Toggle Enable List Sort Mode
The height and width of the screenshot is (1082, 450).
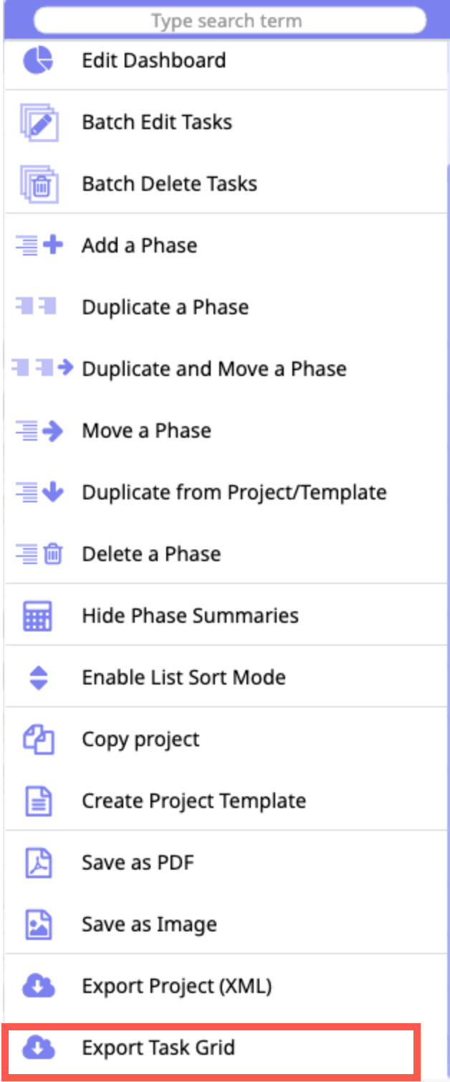click(x=183, y=677)
